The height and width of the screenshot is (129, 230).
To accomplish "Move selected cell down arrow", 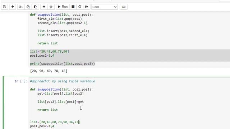I will [51, 7].
